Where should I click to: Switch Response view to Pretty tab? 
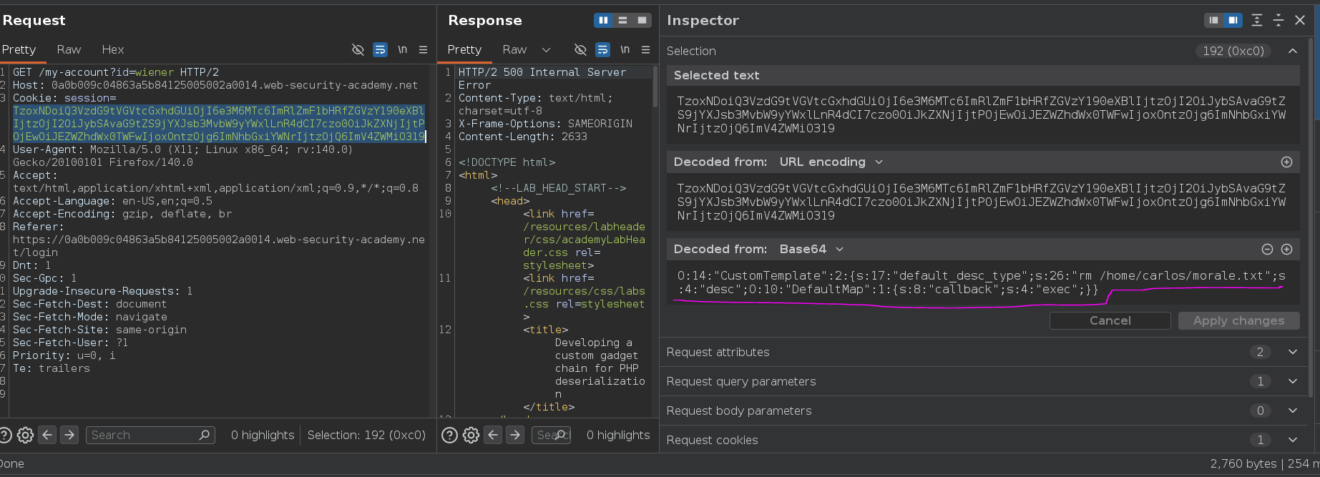[x=464, y=49]
